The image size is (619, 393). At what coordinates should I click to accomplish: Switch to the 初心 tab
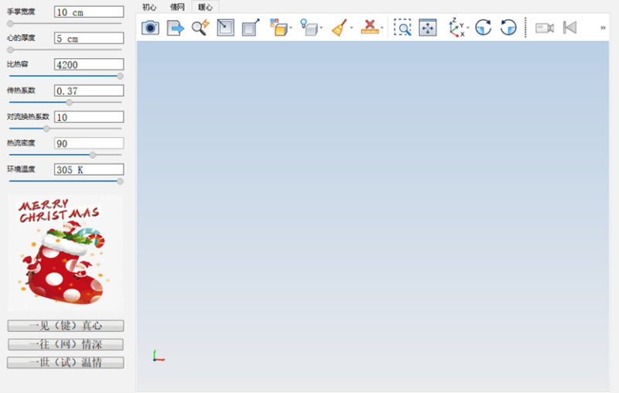(x=149, y=7)
